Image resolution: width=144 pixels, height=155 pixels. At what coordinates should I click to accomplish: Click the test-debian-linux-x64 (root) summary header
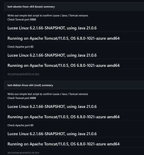(30, 85)
